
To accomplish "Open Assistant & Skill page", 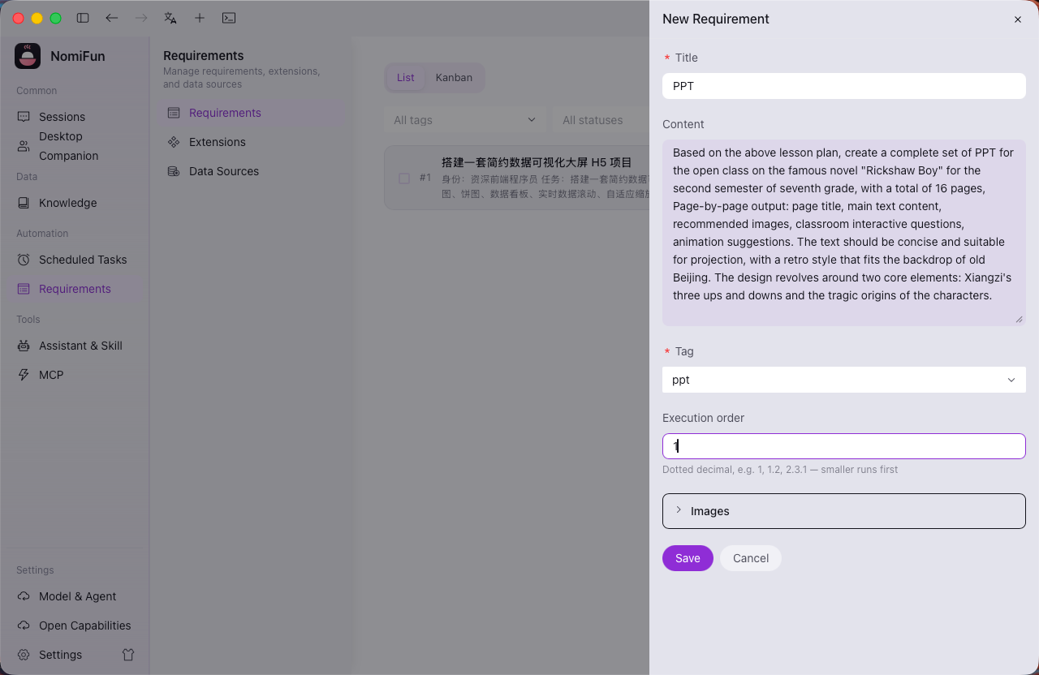I will click(x=75, y=346).
